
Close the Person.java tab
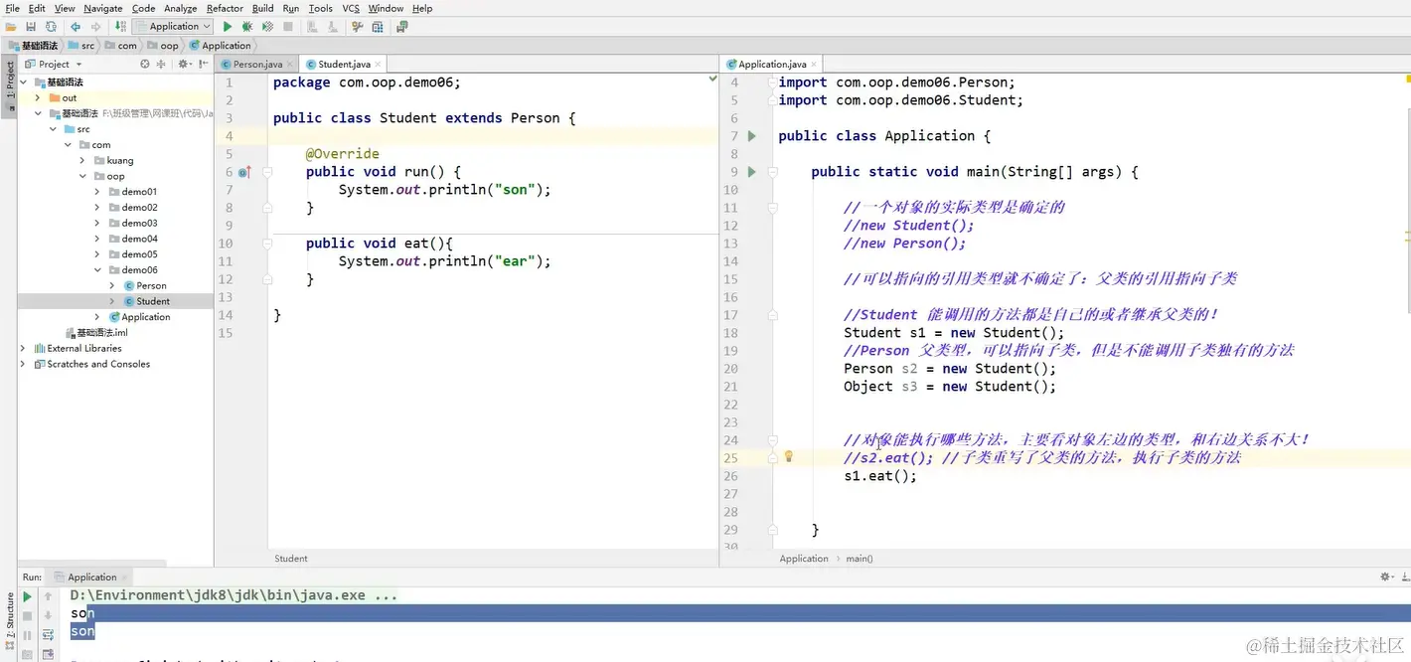tap(289, 65)
